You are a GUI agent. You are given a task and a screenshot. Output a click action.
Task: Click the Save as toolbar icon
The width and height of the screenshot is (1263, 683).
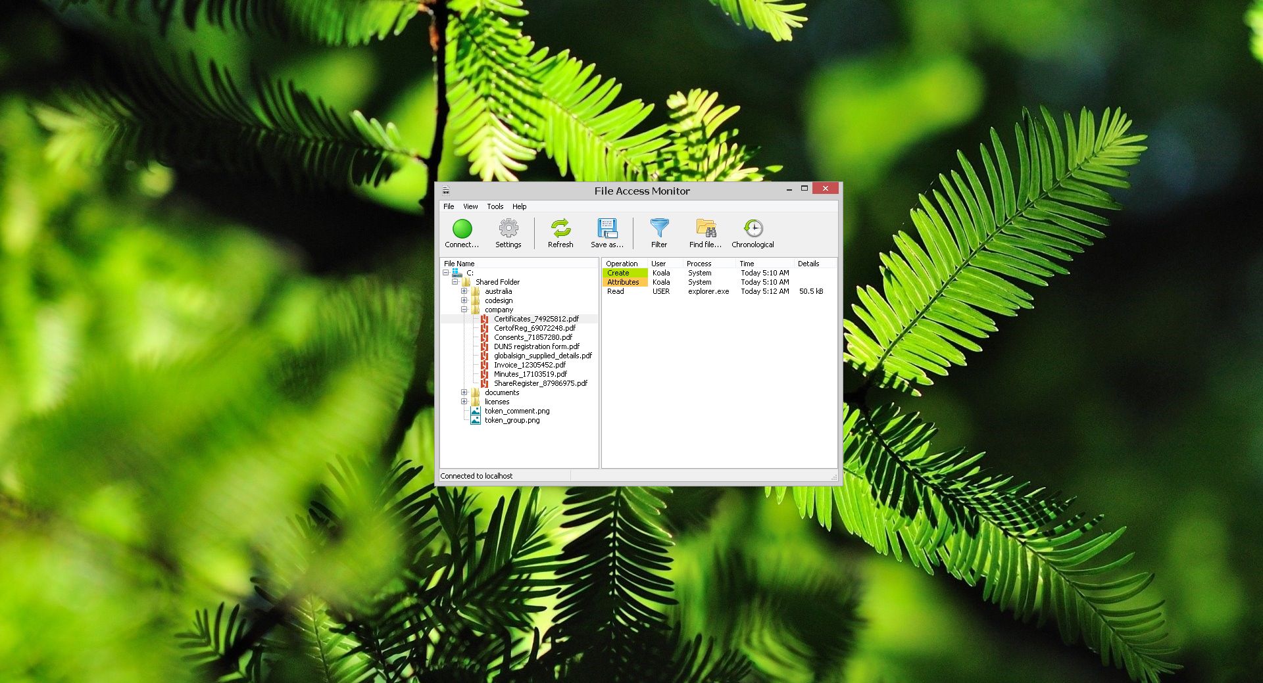tap(607, 232)
